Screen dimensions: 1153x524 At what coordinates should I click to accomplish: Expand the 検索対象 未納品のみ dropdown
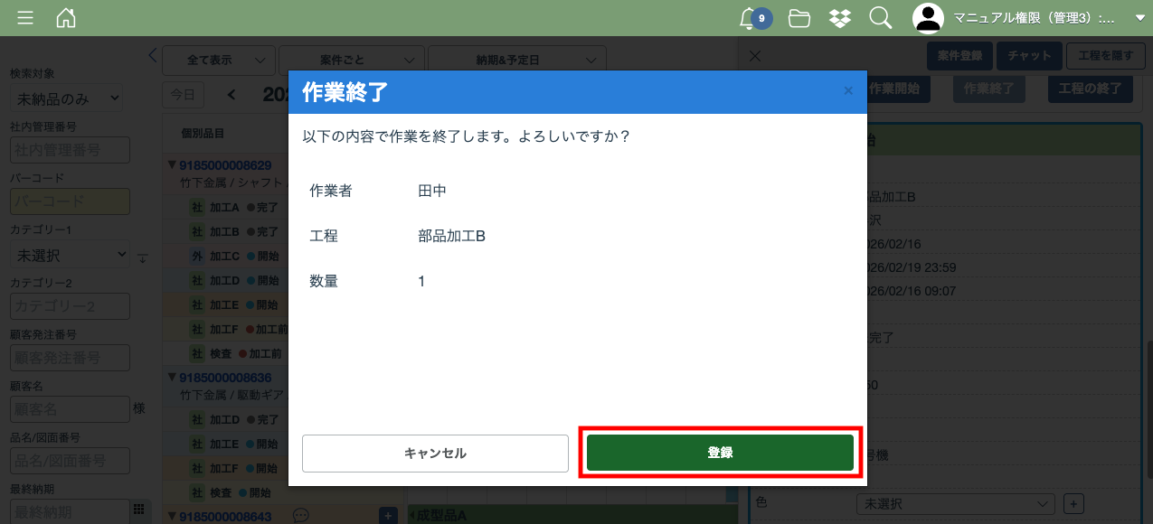click(66, 98)
